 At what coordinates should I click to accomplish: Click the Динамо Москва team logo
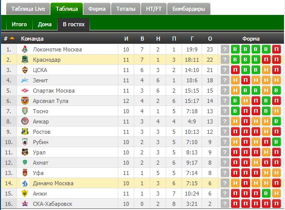pyautogui.click(x=25, y=183)
